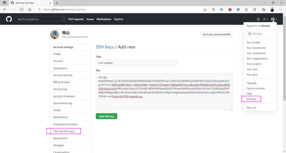
Task: Open Account security settings
Action: [71, 75]
